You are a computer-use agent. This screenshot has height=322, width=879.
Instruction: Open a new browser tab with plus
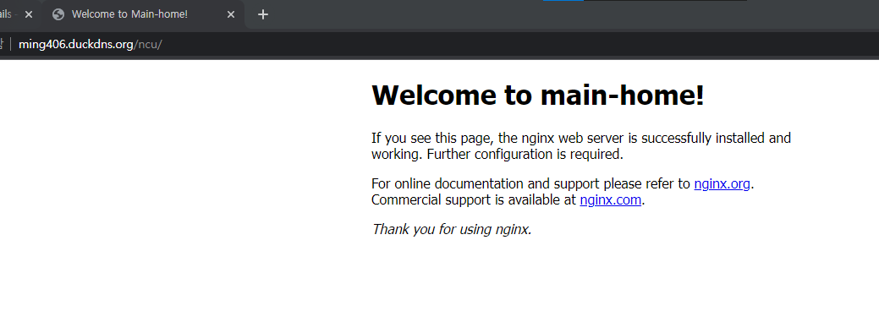coord(263,14)
